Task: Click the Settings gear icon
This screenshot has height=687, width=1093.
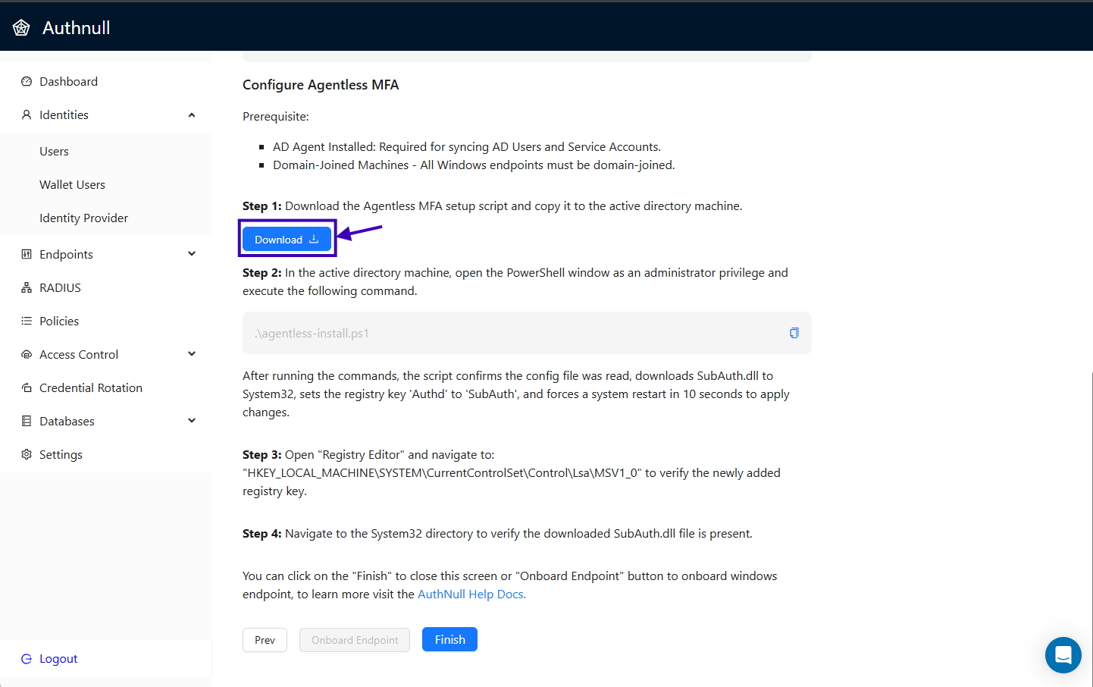Action: point(27,455)
